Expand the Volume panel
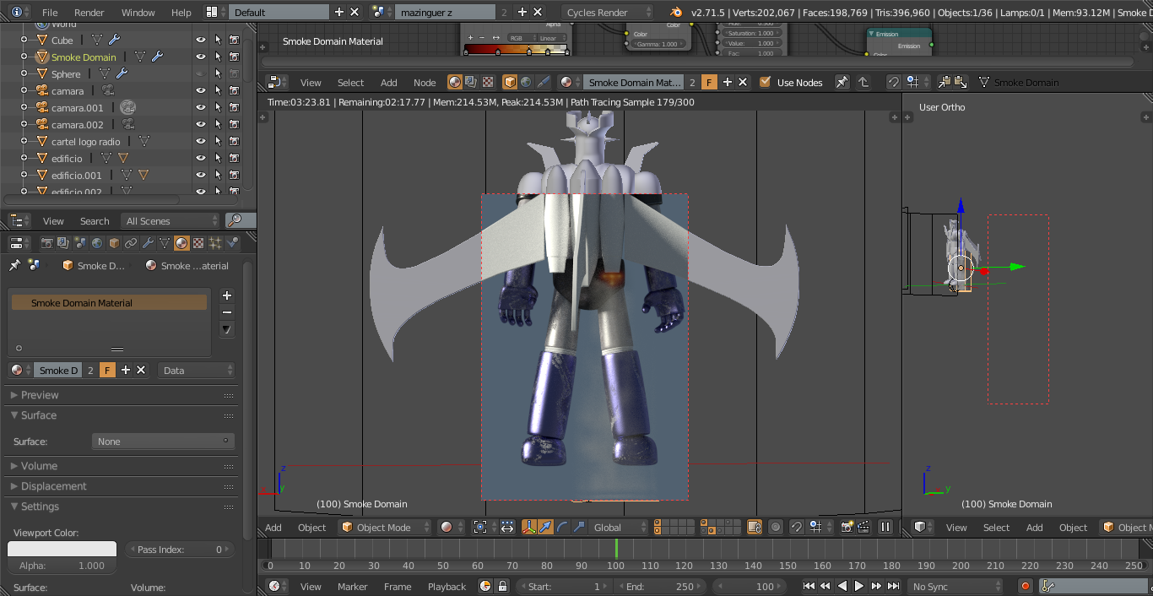1153x596 pixels. point(39,466)
